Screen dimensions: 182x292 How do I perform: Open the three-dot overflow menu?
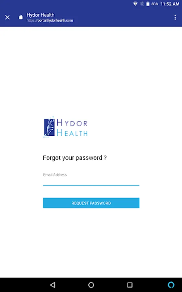[175, 17]
